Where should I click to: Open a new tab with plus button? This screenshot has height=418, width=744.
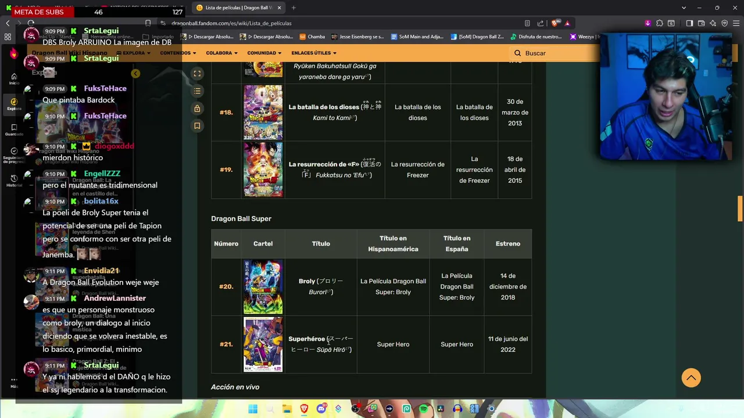[x=294, y=8]
